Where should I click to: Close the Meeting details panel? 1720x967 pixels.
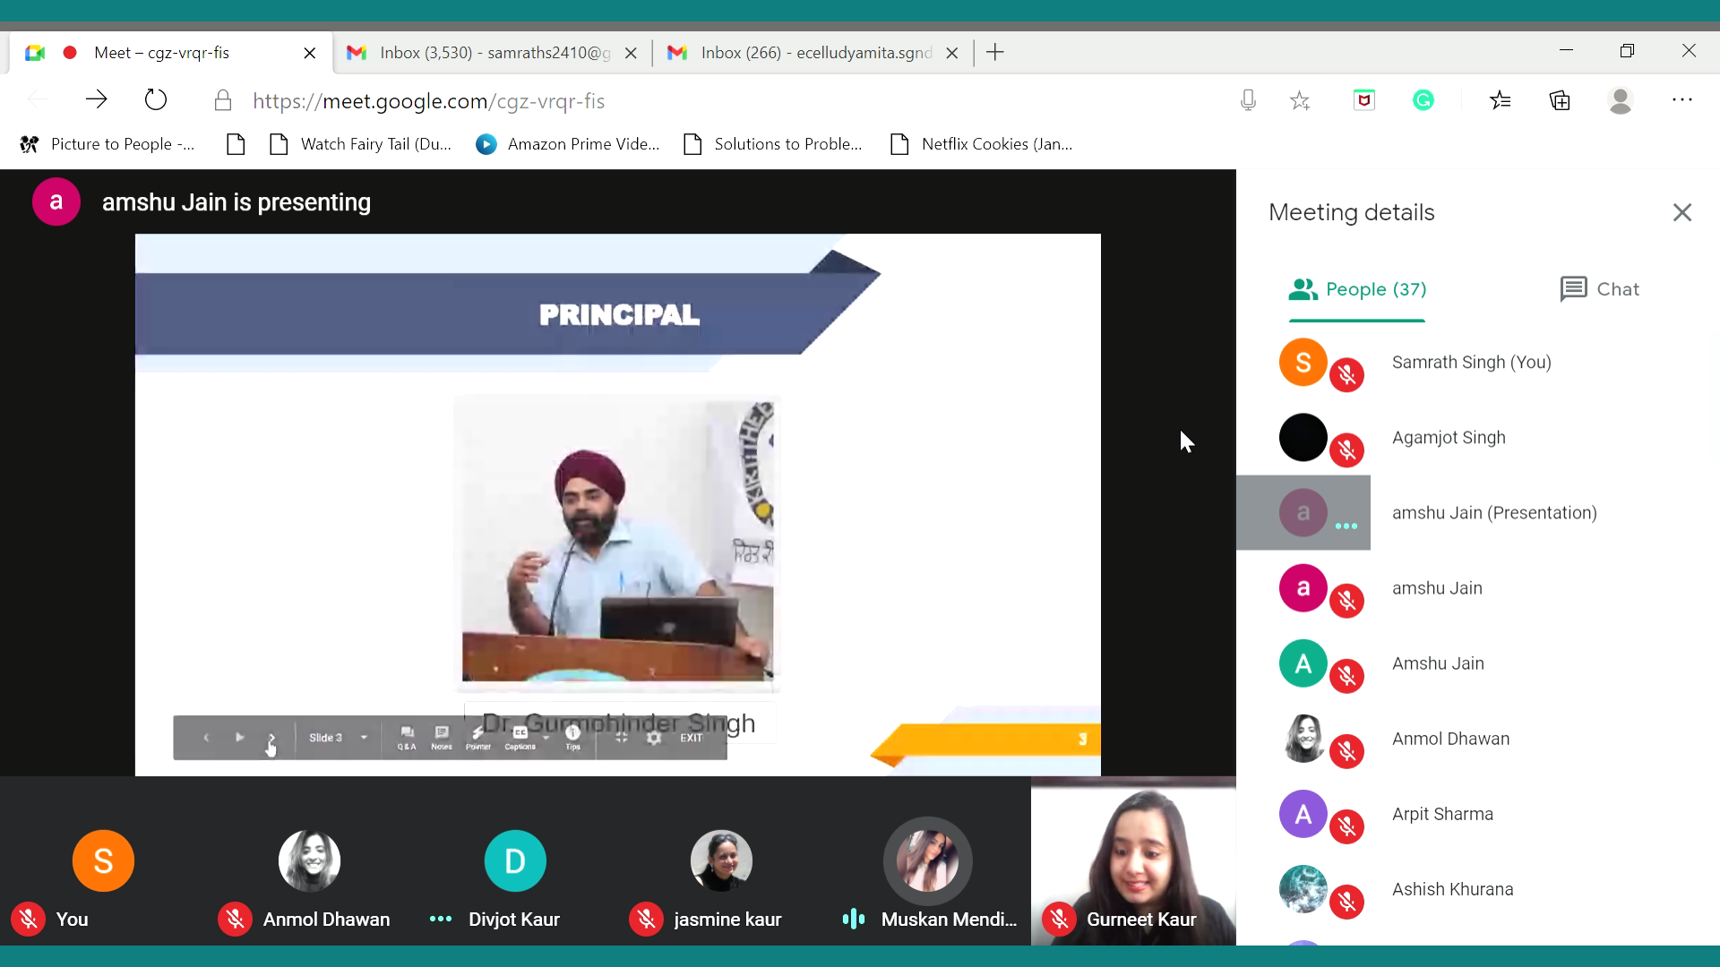pos(1681,212)
